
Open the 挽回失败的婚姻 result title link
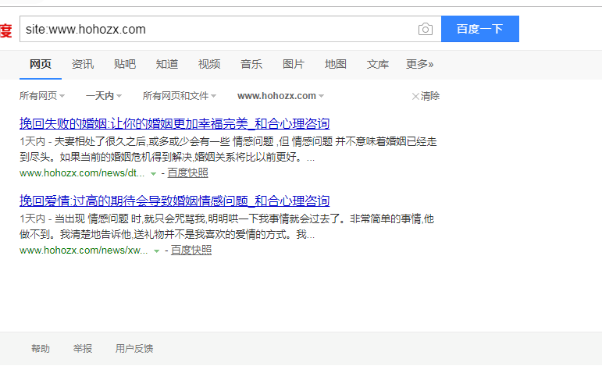(174, 123)
